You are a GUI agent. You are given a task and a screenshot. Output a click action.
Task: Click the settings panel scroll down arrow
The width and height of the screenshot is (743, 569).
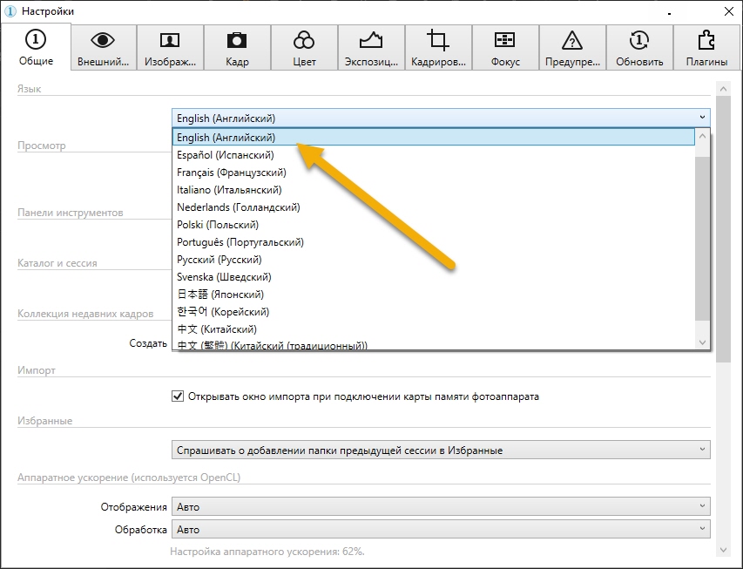(723, 550)
